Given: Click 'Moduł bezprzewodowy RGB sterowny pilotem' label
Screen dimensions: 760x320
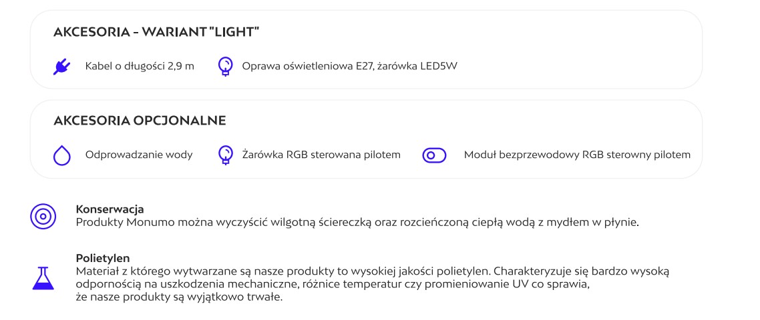Looking at the screenshot, I should point(577,155).
